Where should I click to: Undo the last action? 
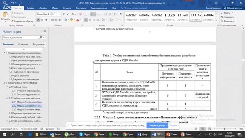(13, 3)
